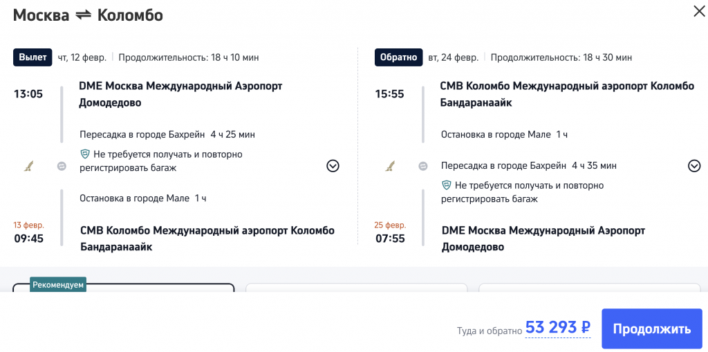Image resolution: width=708 pixels, height=352 pixels.
Task: Click the round-trip arrows between Москва and Коломбо
Action: tap(83, 15)
